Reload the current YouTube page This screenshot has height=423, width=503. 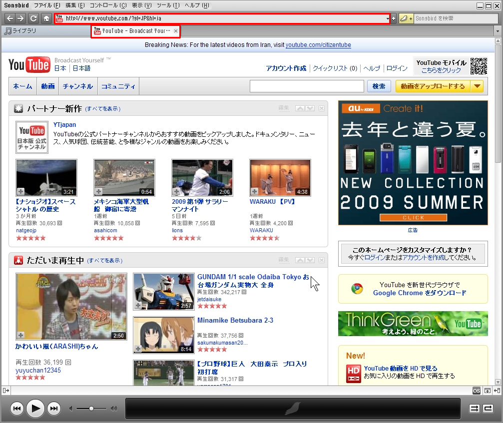[x=33, y=18]
